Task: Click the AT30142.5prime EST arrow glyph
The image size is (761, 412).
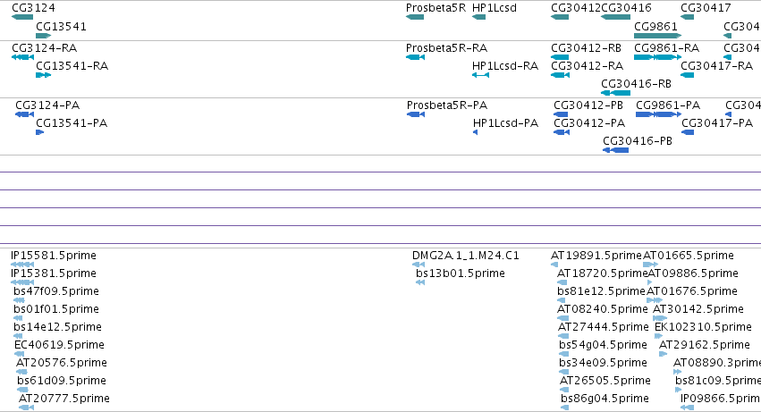Action: click(x=660, y=318)
